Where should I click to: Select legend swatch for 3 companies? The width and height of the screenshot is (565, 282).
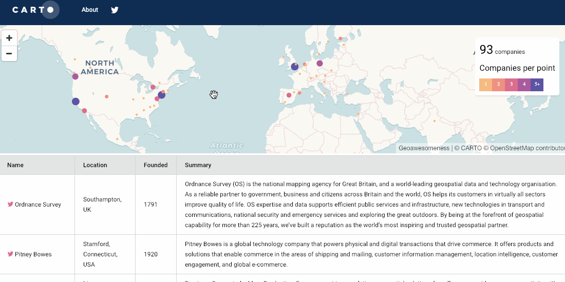[x=511, y=85]
